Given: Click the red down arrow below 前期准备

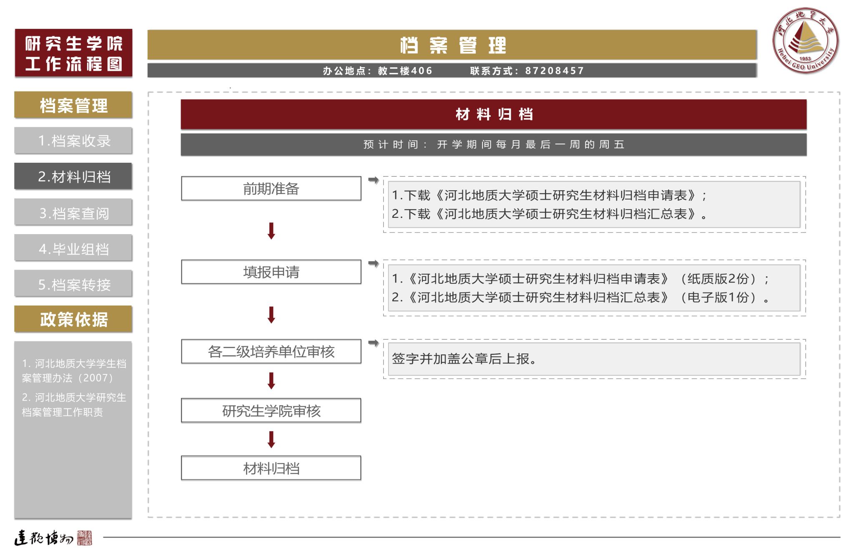Looking at the screenshot, I should [x=271, y=231].
